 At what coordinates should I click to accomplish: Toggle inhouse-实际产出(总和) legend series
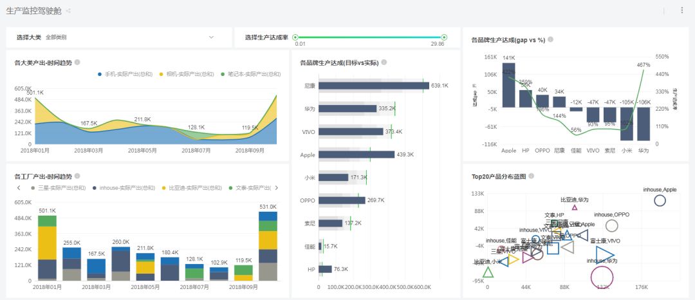124,188
